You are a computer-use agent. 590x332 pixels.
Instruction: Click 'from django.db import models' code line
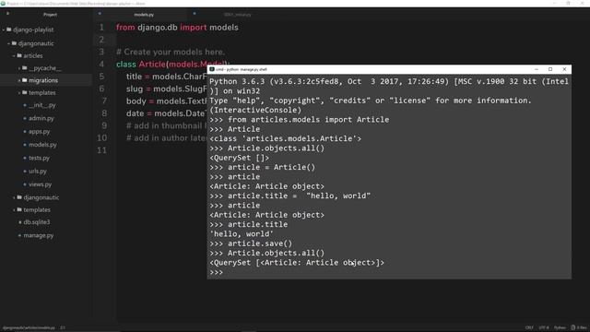pyautogui.click(x=177, y=28)
